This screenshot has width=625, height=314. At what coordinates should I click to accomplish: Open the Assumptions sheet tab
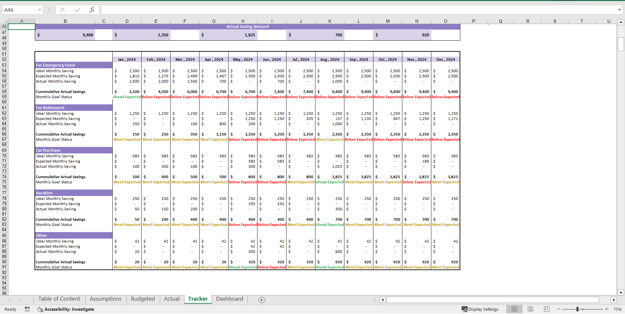coord(105,299)
